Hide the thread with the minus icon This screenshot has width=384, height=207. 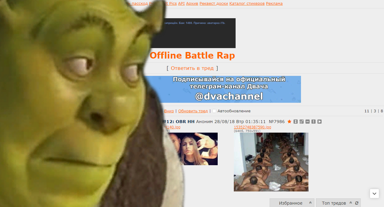coord(308,122)
